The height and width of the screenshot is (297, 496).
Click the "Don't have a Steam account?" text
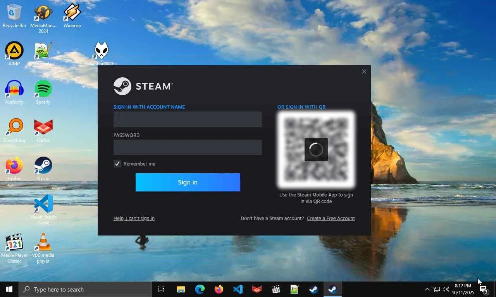coord(272,218)
